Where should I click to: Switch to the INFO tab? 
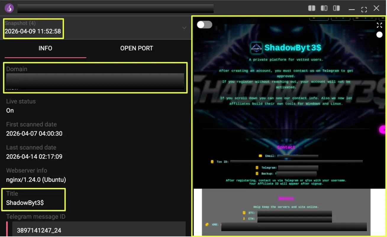45,48
